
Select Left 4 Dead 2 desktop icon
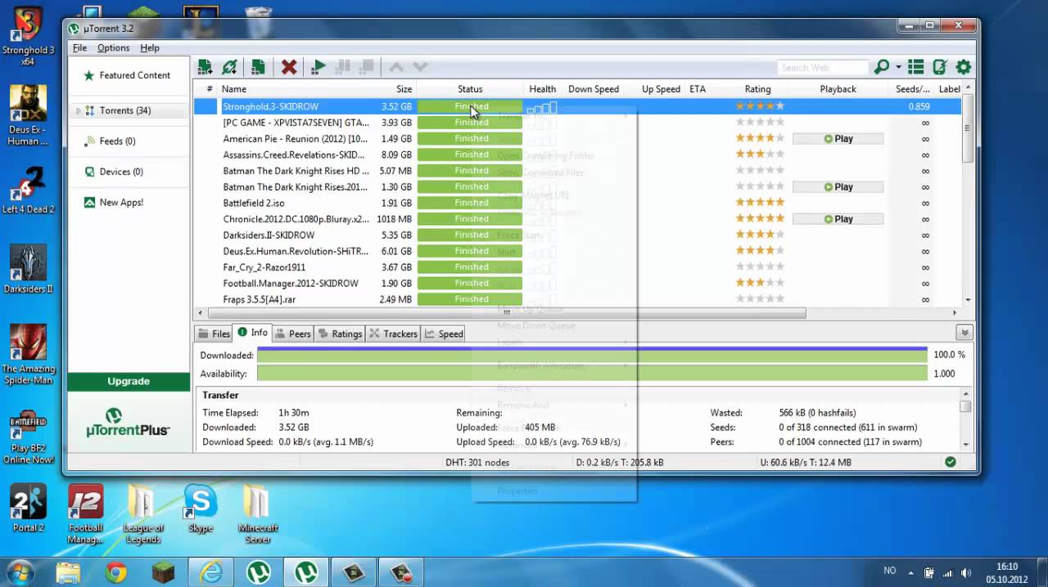point(28,190)
